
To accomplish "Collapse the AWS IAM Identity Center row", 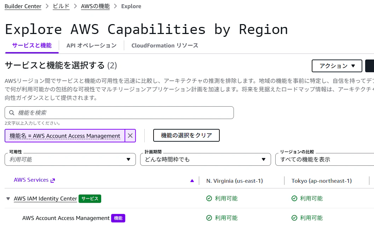I will click(8, 199).
